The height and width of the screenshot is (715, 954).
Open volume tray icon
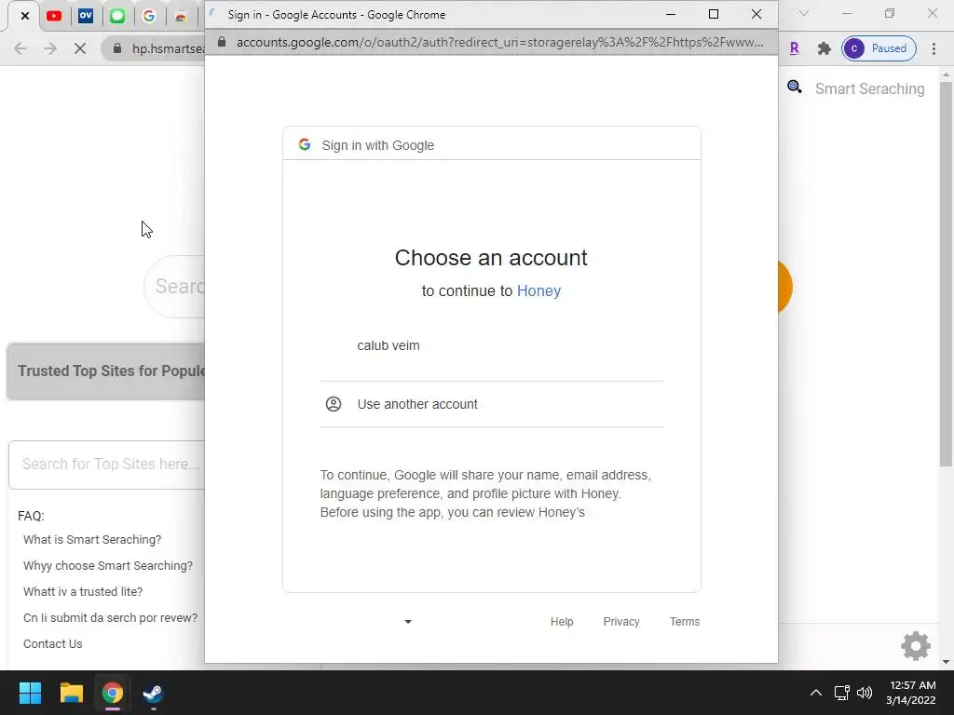(x=864, y=693)
